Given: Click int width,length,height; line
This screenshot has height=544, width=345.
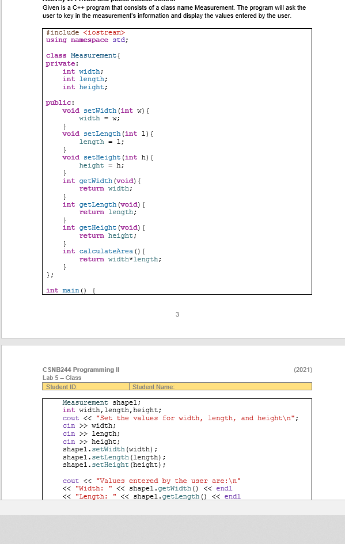Looking at the screenshot, I should pos(112,410).
